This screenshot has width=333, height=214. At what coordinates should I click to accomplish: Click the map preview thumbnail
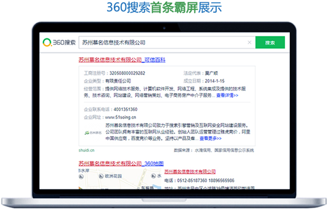coord(120,179)
